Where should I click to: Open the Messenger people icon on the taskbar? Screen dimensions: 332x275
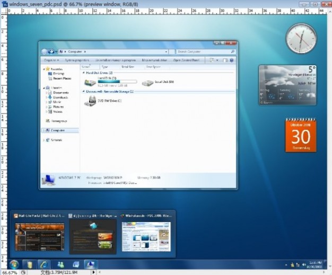(61, 264)
